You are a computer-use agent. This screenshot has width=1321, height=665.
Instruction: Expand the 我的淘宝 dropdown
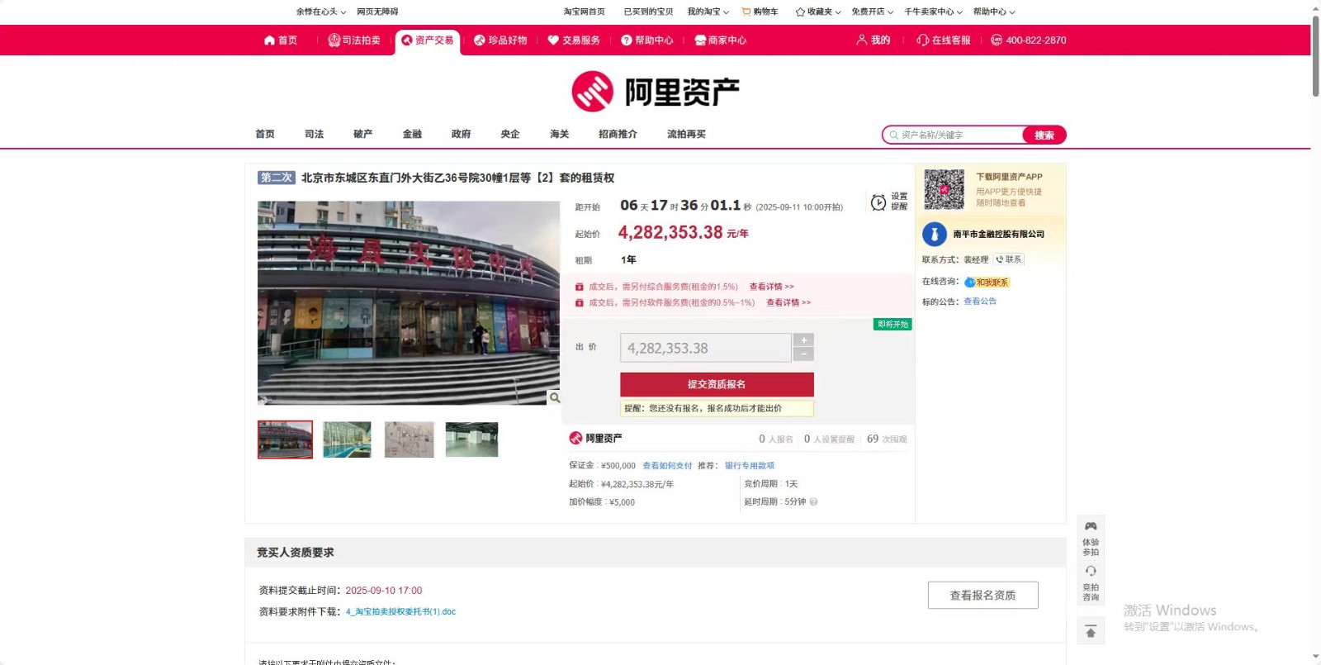coord(708,12)
